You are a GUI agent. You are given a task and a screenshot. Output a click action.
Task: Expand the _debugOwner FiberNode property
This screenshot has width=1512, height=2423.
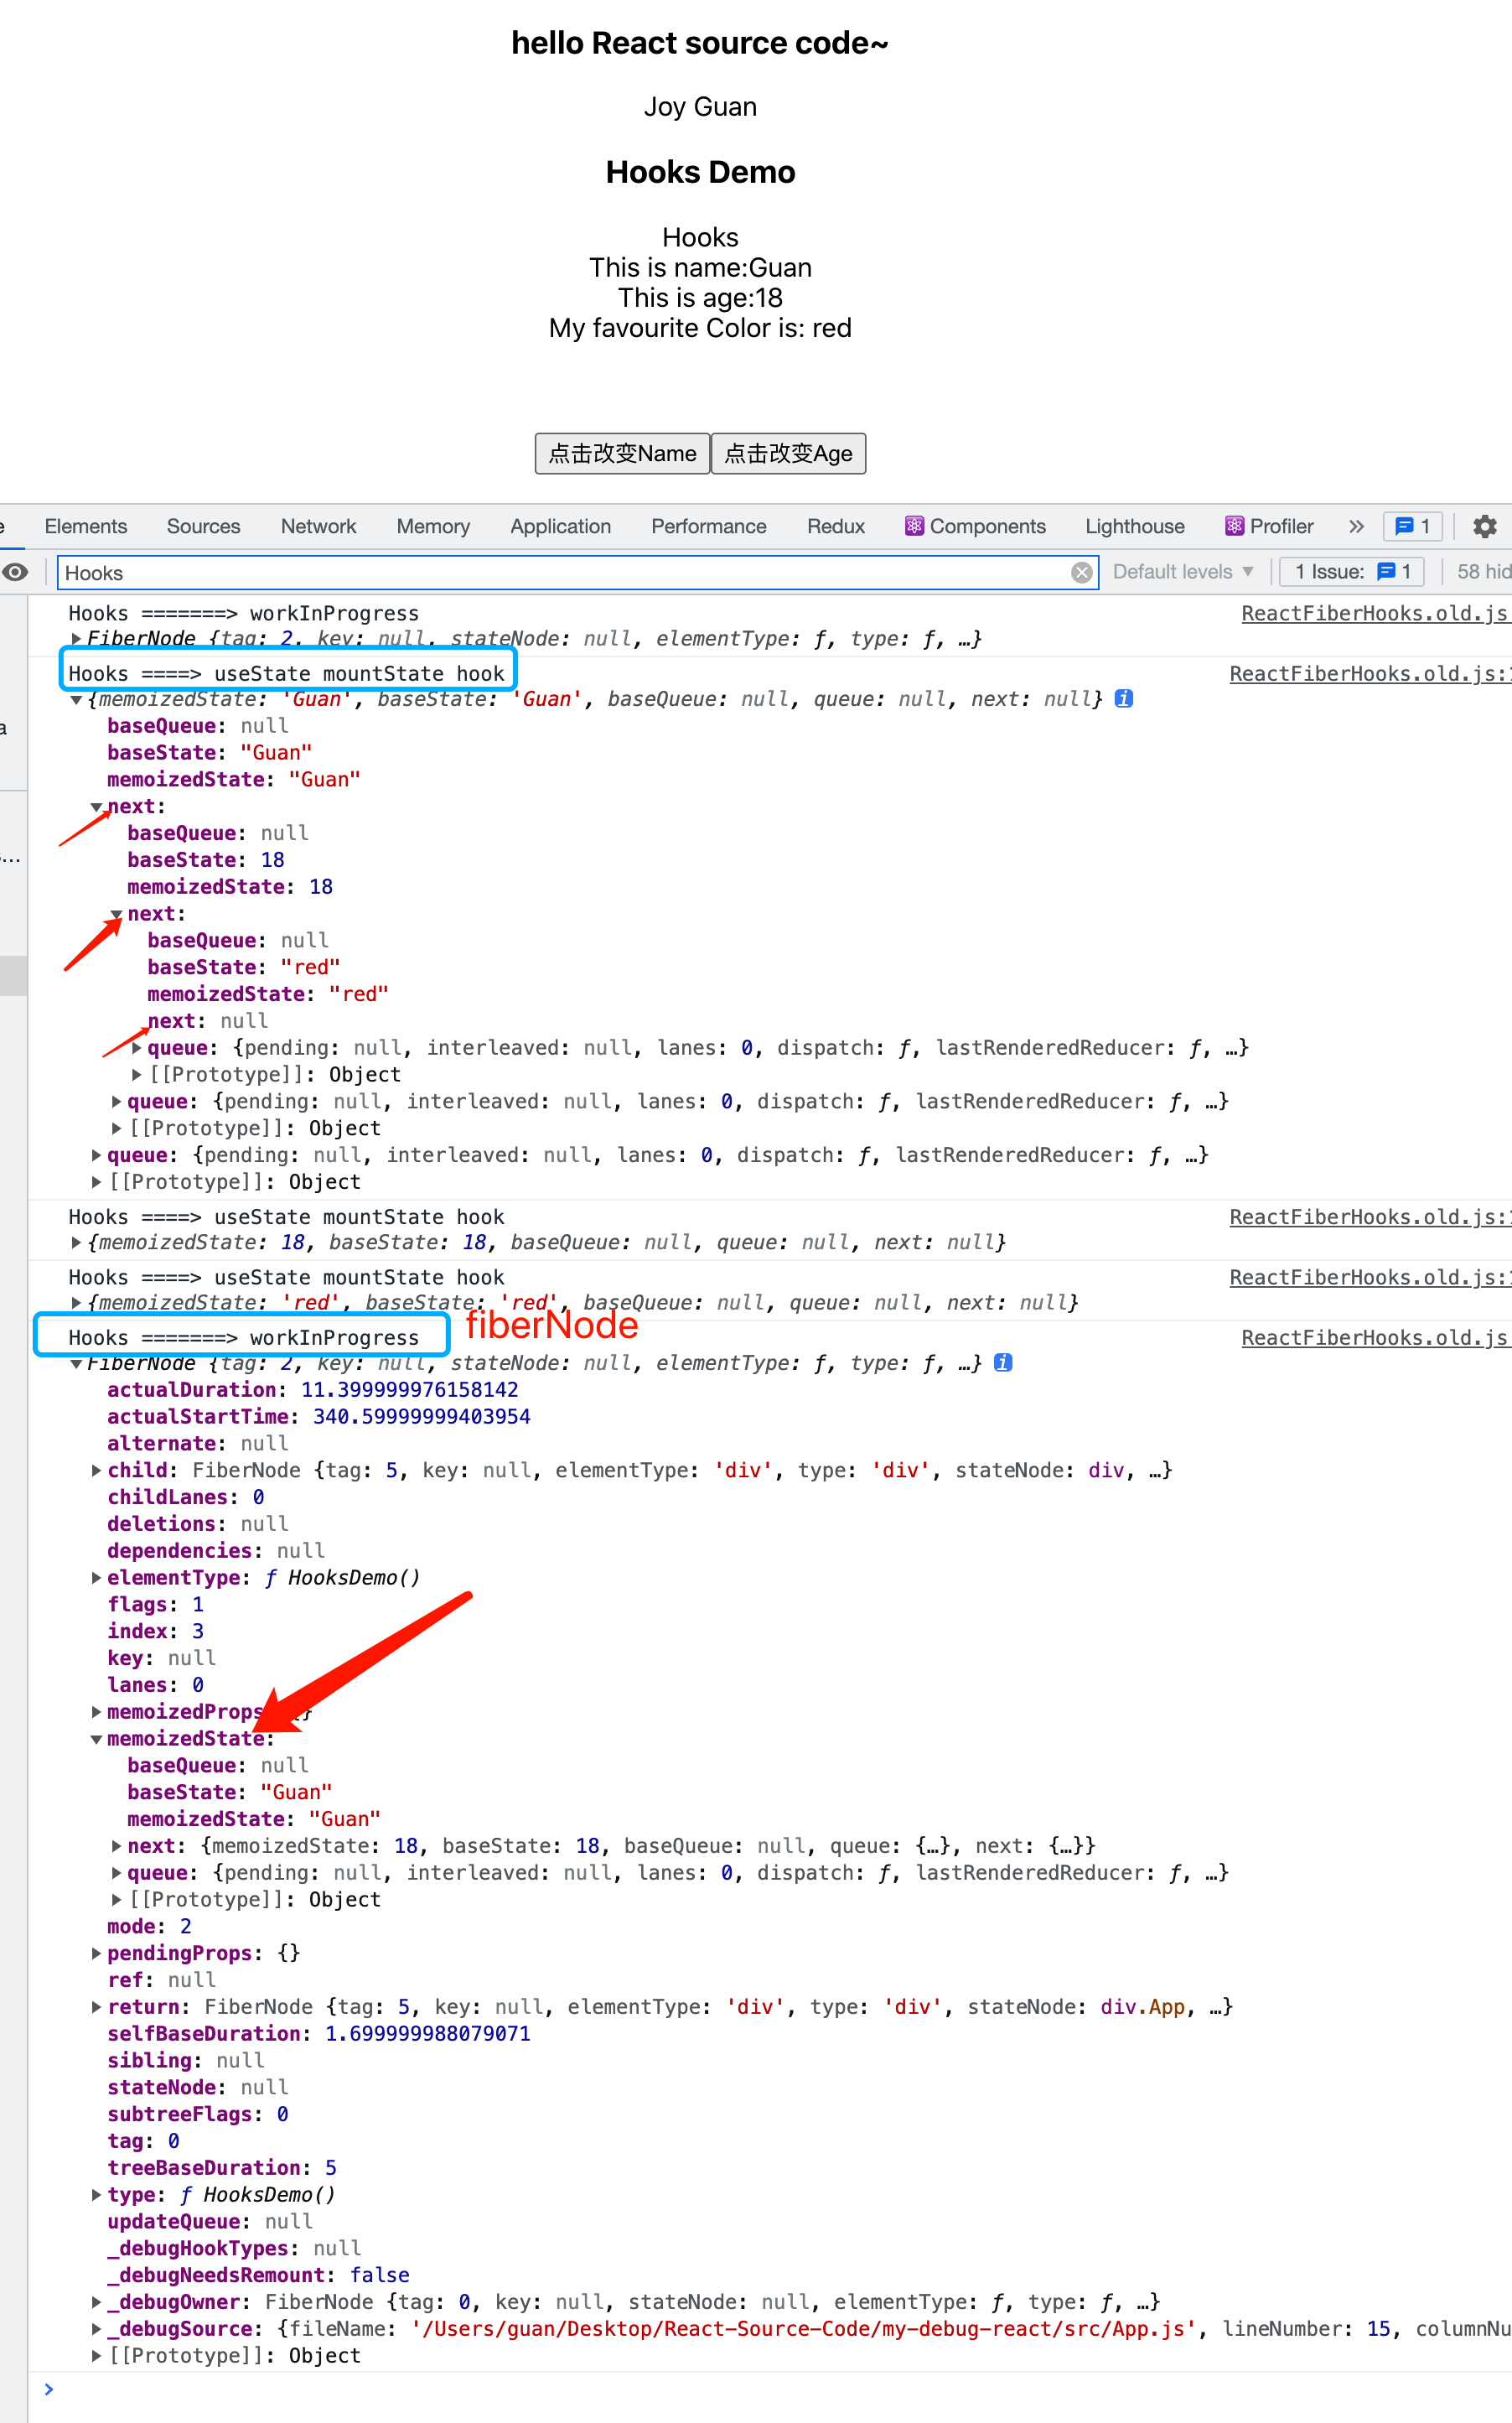(96, 2301)
